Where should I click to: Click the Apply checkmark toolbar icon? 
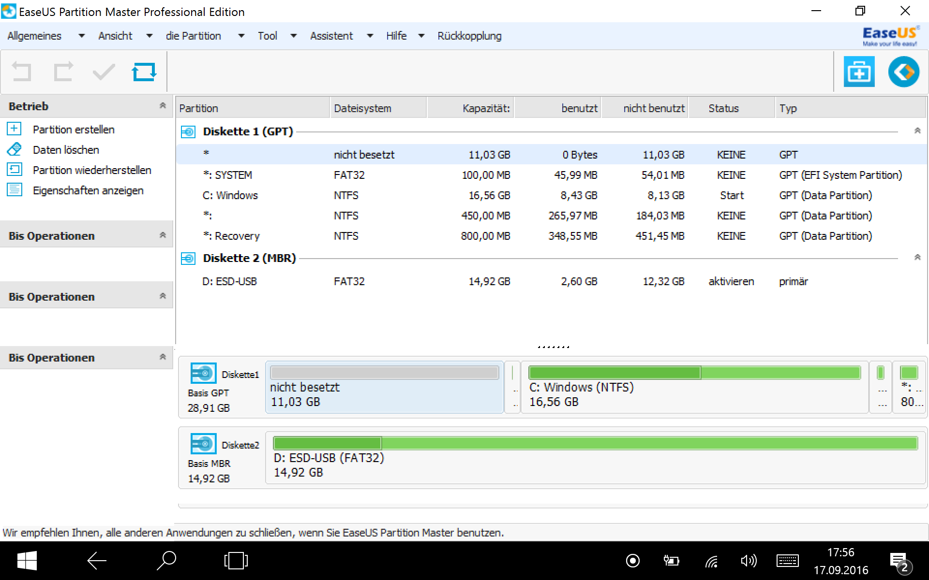click(104, 72)
